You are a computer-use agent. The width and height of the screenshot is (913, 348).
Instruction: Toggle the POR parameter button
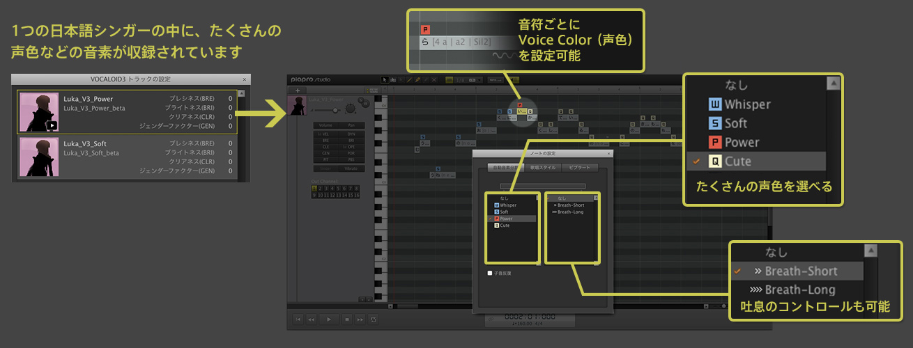(351, 153)
